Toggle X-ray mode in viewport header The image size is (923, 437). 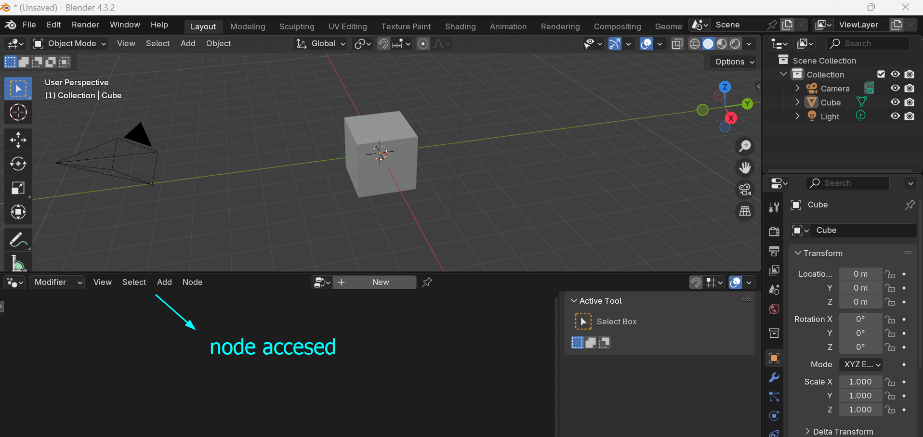click(677, 44)
